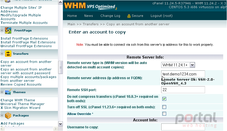Open Copy an account from another server with account password
Image resolution: width=227 pixels, height=131 pixels.
point(26,71)
